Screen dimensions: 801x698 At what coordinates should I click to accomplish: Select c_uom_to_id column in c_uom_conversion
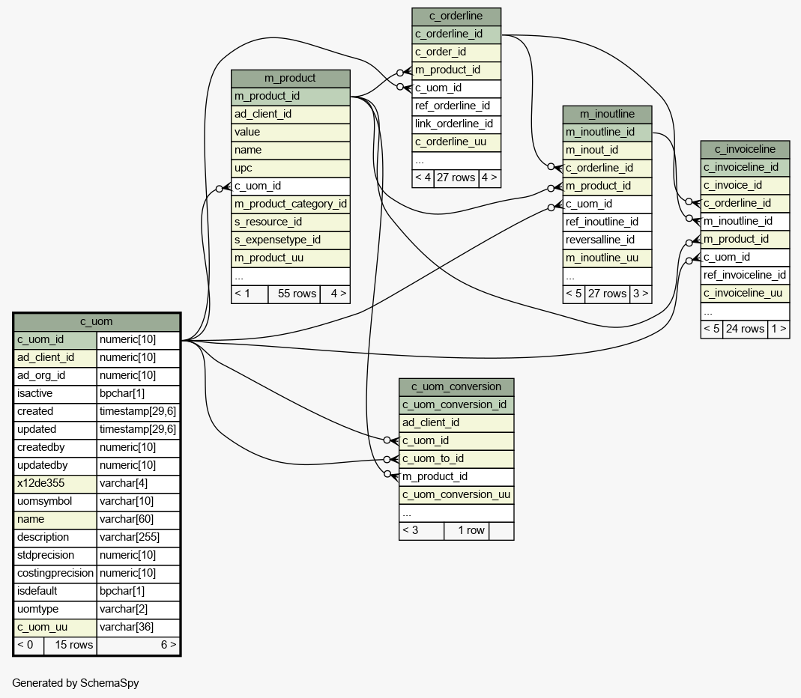coord(456,459)
